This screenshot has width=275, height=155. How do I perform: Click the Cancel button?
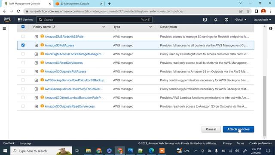pyautogui.click(x=211, y=129)
